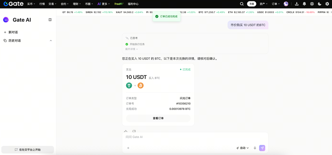
Task: Collapse the 历史对话 history section
Action: point(51,41)
